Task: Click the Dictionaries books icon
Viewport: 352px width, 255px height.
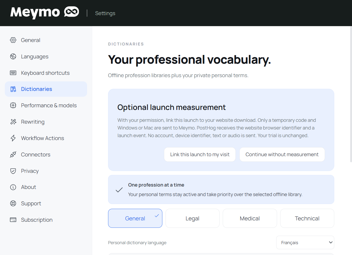Action: pos(13,89)
